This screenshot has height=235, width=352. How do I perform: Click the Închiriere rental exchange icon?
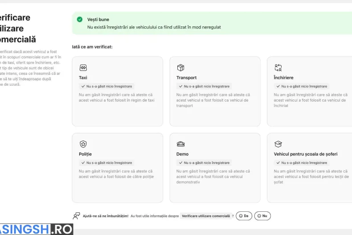pyautogui.click(x=278, y=68)
